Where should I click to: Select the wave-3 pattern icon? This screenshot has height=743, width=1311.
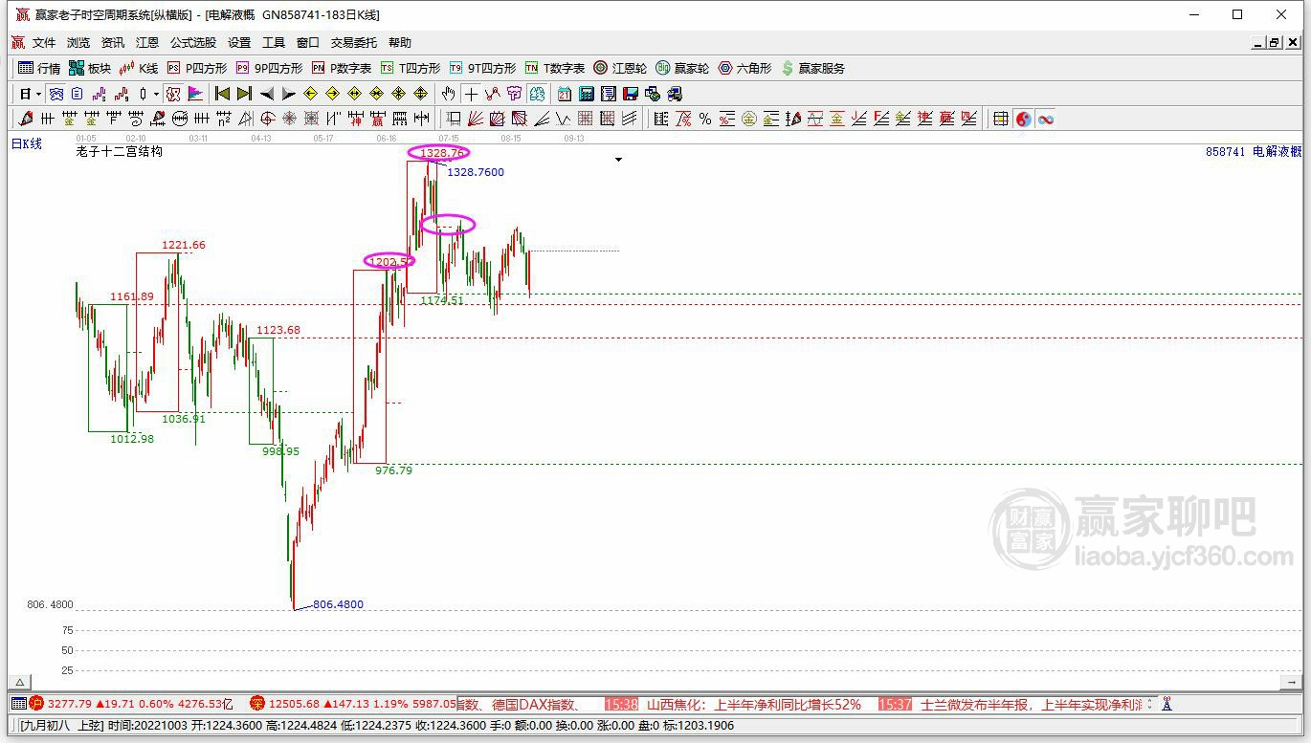click(x=99, y=94)
